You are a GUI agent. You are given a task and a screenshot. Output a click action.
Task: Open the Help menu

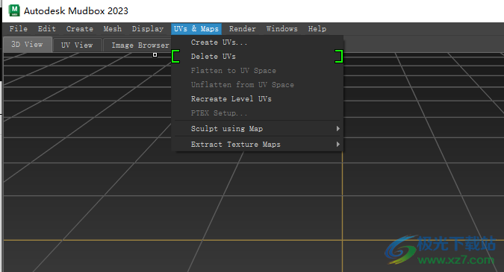[x=317, y=29]
